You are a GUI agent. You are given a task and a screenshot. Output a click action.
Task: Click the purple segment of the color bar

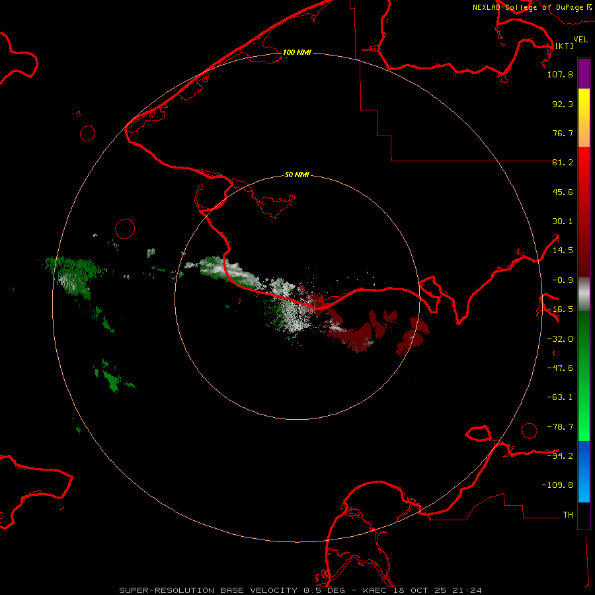pos(584,74)
